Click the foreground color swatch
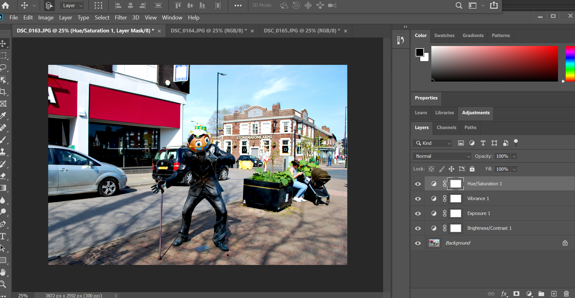Image resolution: width=575 pixels, height=298 pixels. [419, 52]
